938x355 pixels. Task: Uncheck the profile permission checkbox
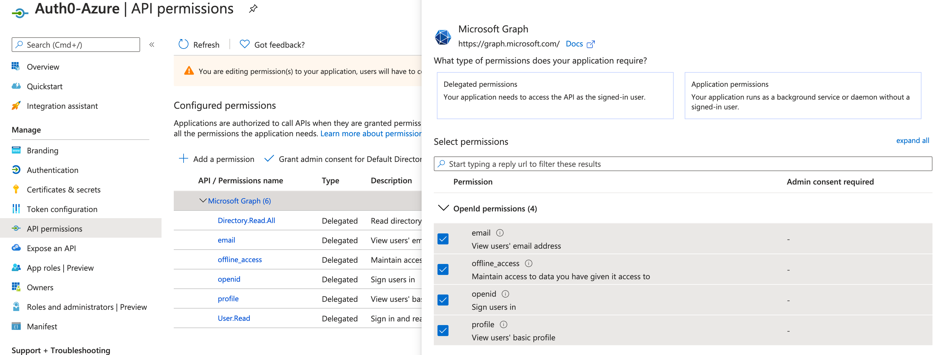point(443,331)
